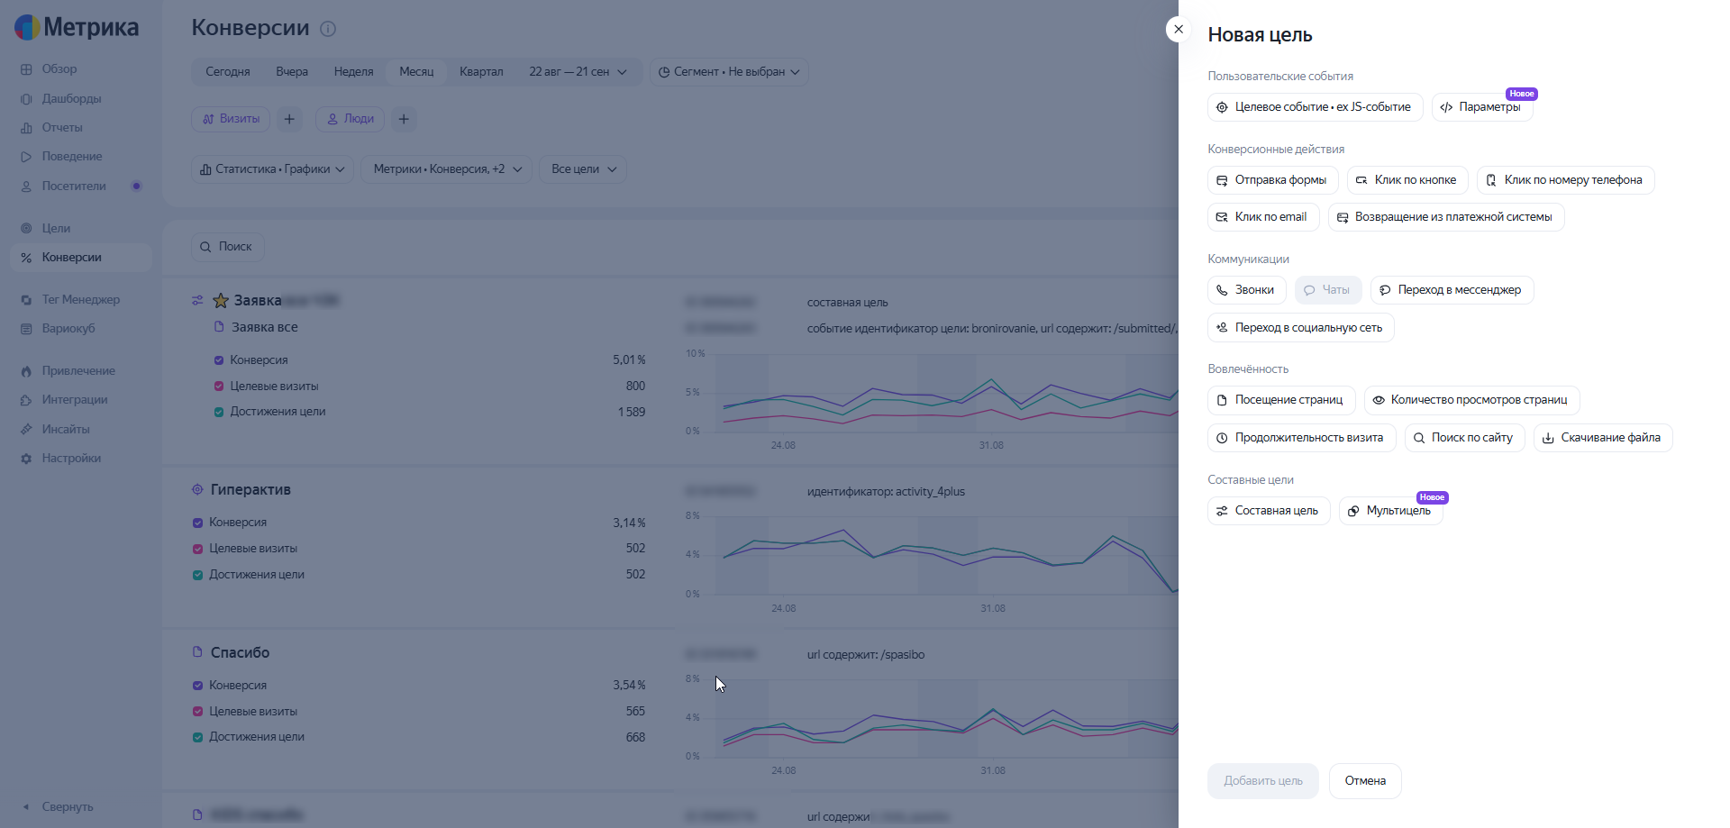1730x828 pixels.
Task: Open the date range 22 авг — 21 сен dropdown
Action: click(x=578, y=72)
